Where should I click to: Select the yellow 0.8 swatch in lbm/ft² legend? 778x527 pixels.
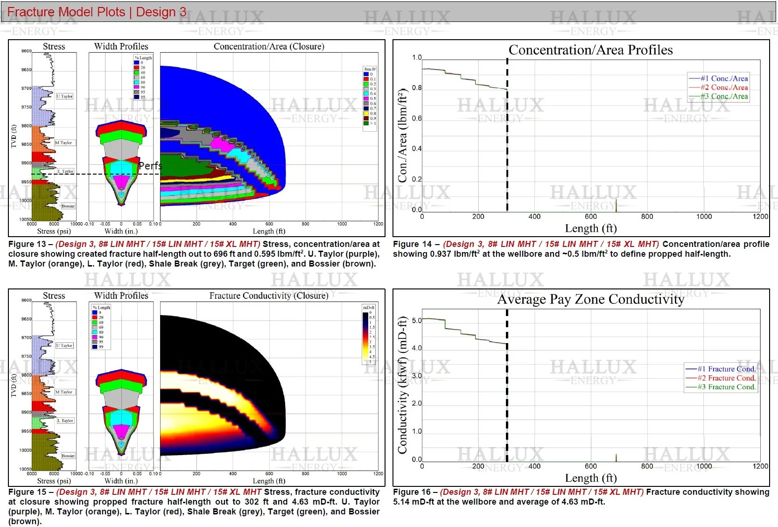366,113
